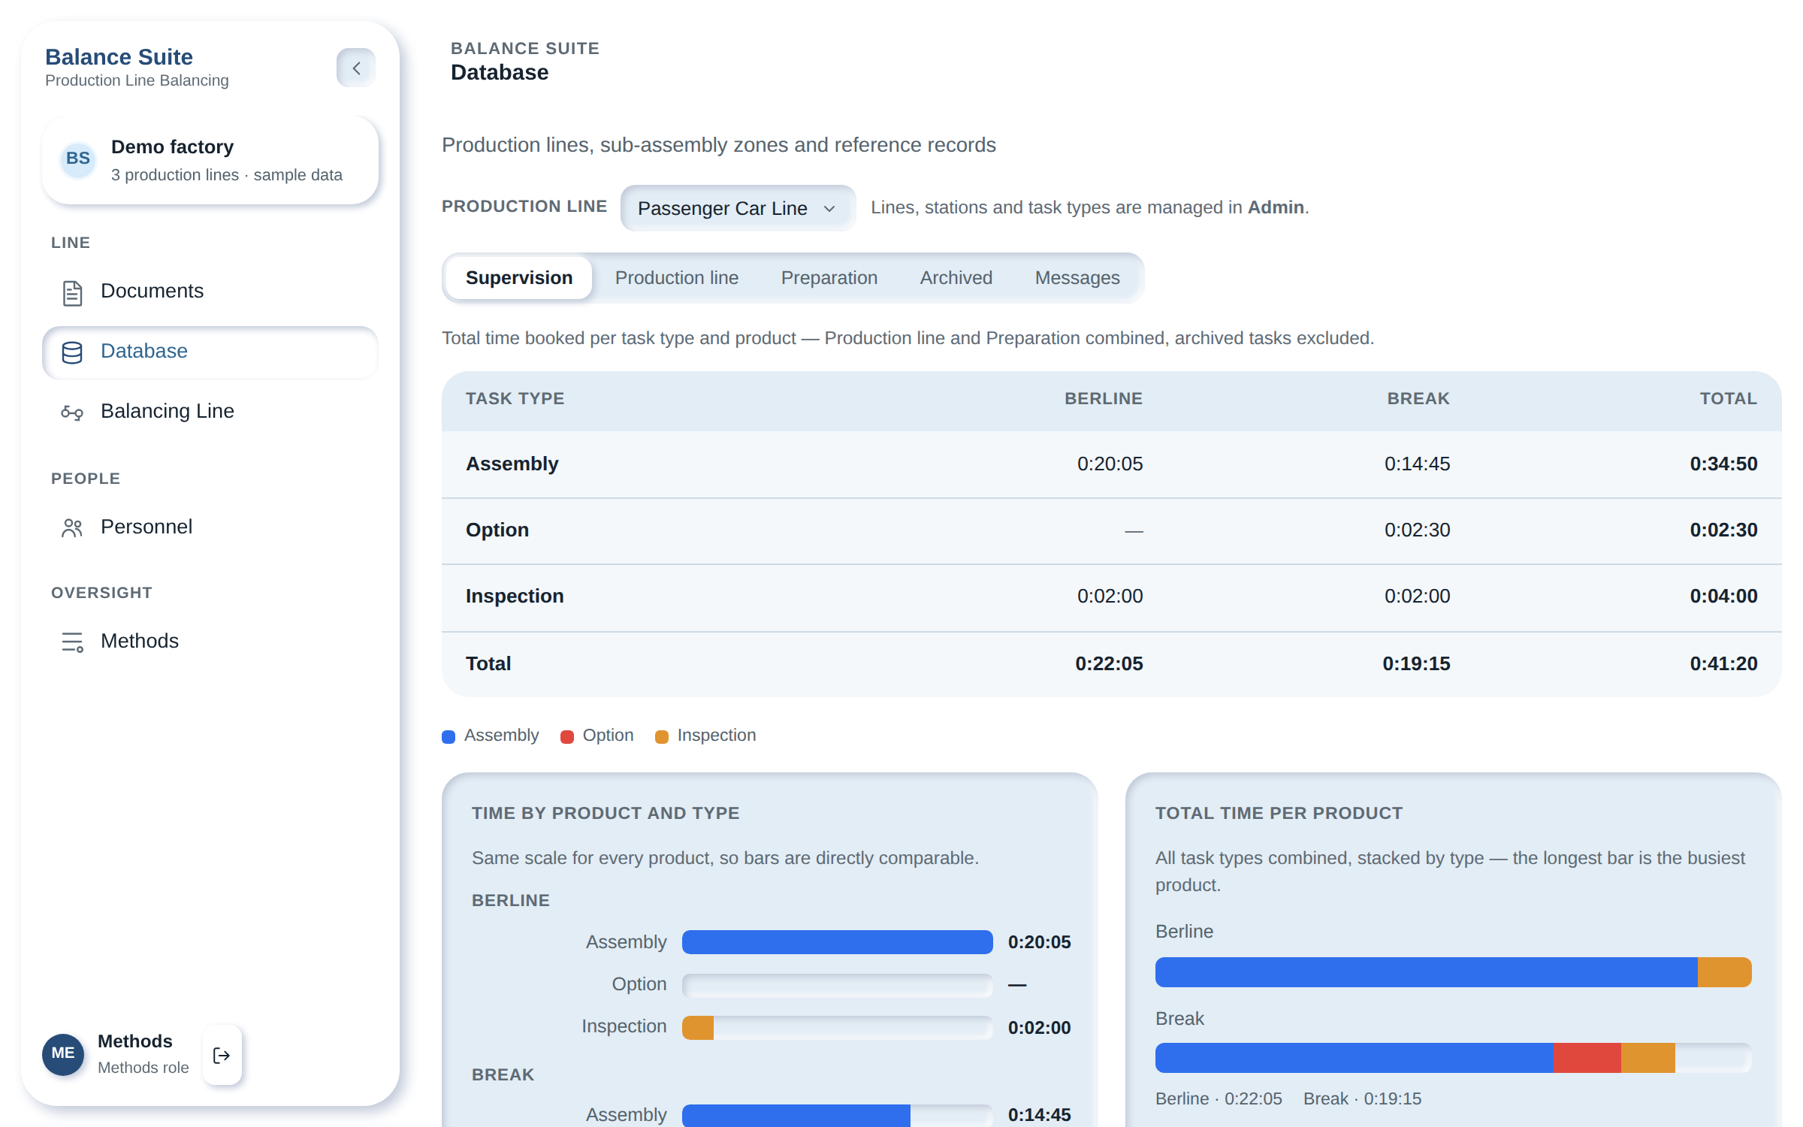
Task: Click the Option row label
Action: (x=497, y=530)
